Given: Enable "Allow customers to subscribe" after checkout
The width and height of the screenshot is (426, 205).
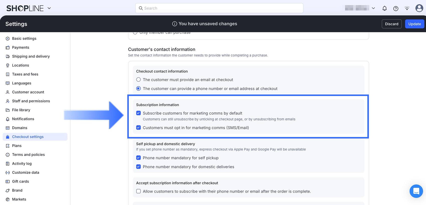Looking at the screenshot, I should (x=138, y=191).
